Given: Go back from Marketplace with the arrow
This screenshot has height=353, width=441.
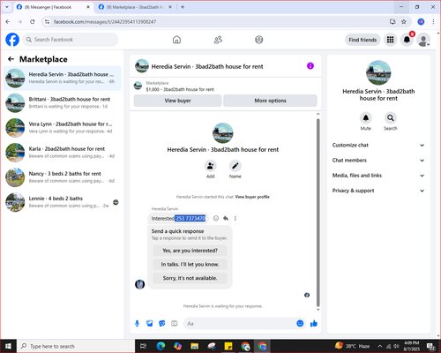Looking at the screenshot, I should pos(11,59).
